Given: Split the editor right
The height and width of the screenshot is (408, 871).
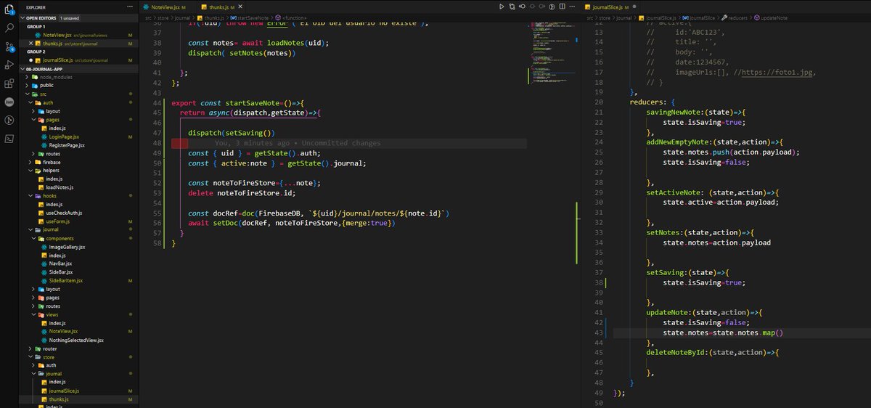Looking at the screenshot, I should pos(560,6).
